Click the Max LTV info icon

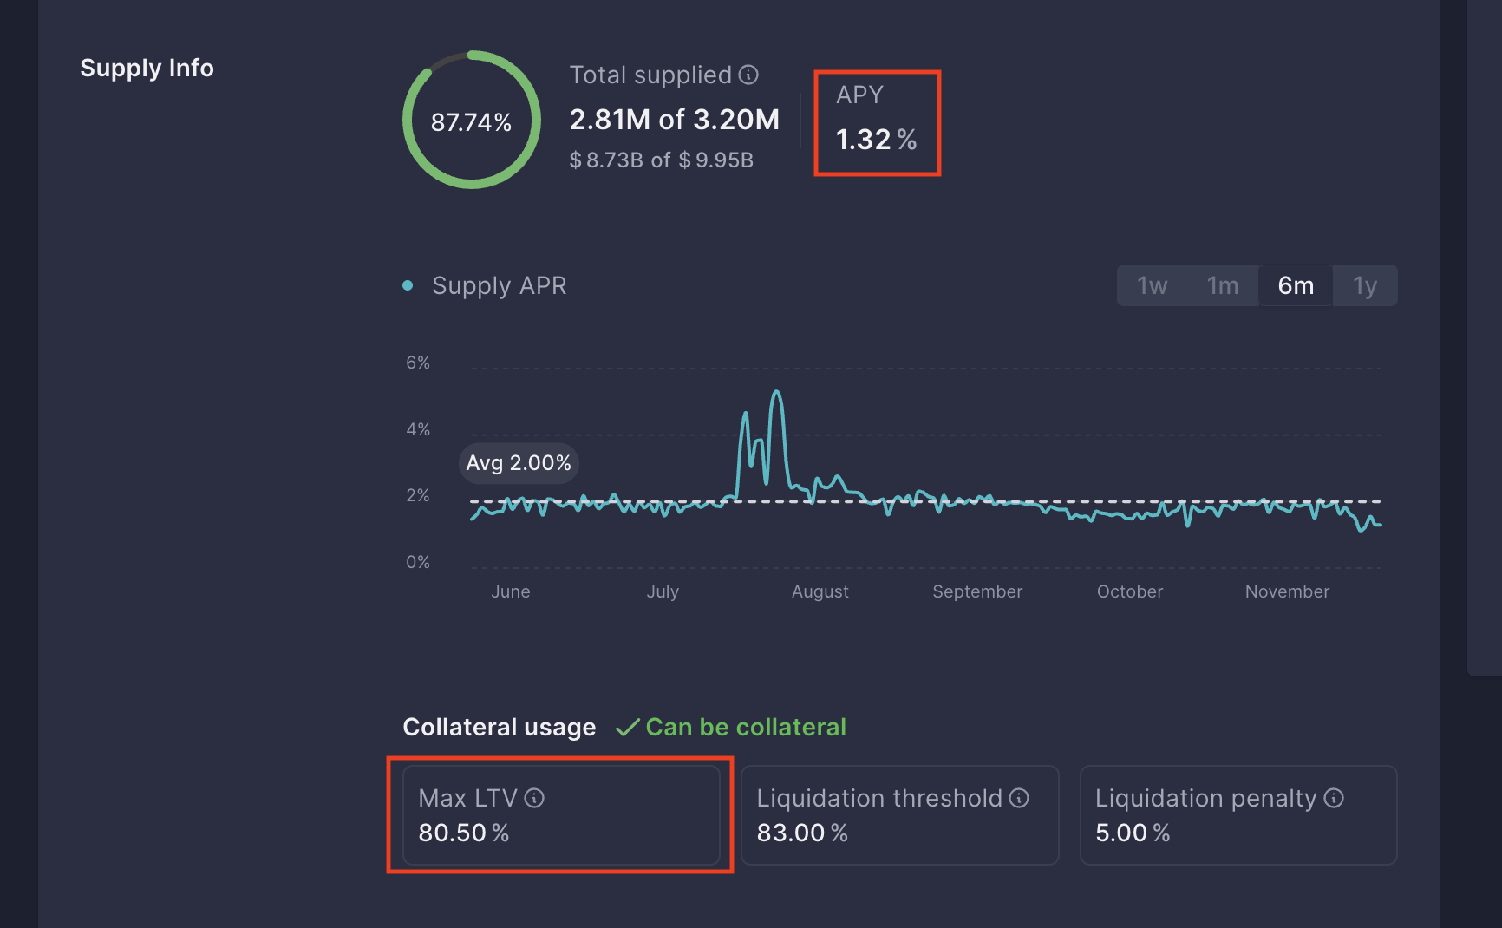click(x=534, y=798)
